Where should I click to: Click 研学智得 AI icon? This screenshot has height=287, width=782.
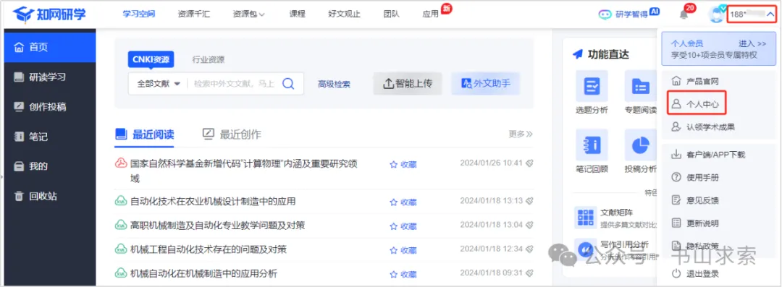[x=605, y=14]
